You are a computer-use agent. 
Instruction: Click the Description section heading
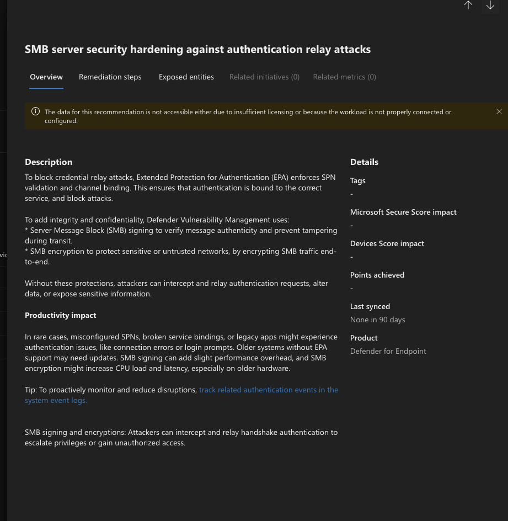49,162
